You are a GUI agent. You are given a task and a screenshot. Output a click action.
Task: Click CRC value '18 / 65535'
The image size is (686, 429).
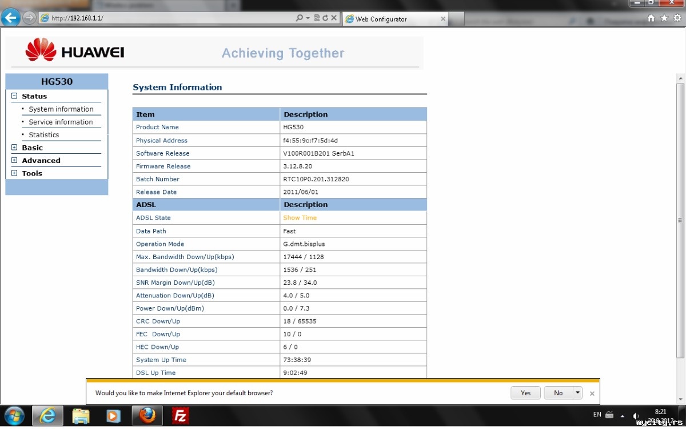point(300,321)
